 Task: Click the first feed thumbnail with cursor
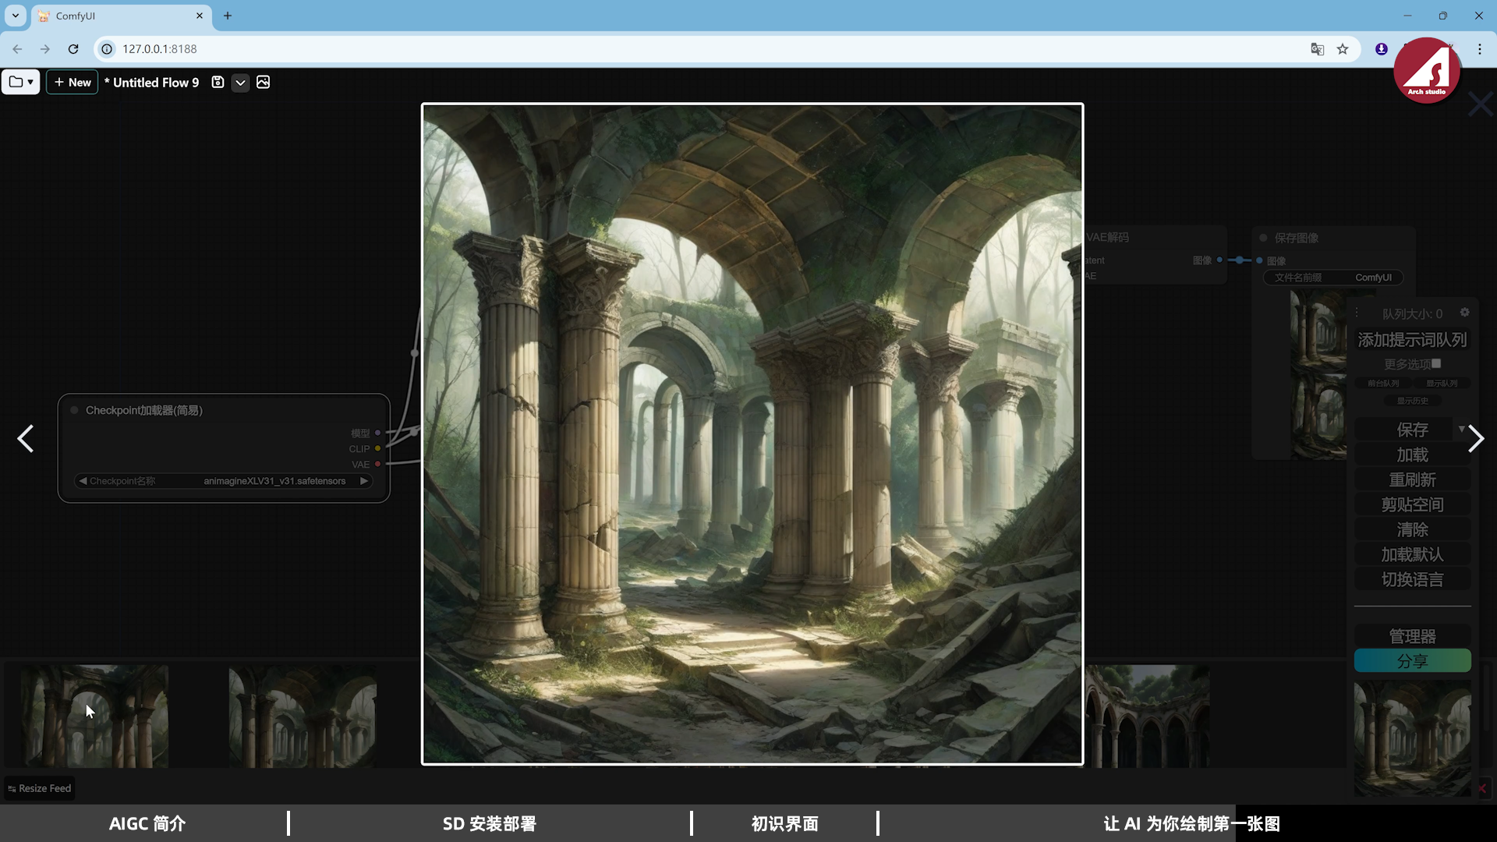pos(94,716)
